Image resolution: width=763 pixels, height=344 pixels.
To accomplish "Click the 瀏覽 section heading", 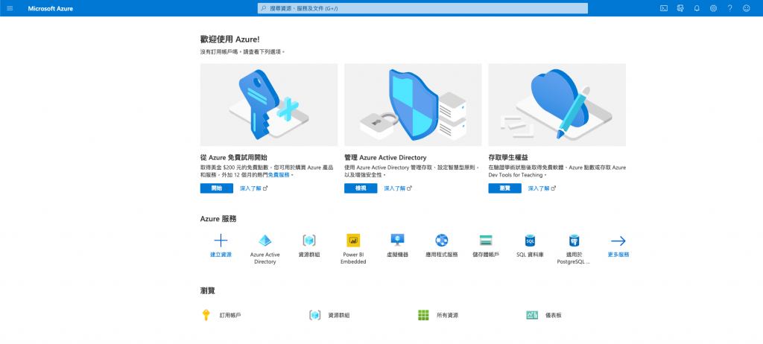I will 207,290.
